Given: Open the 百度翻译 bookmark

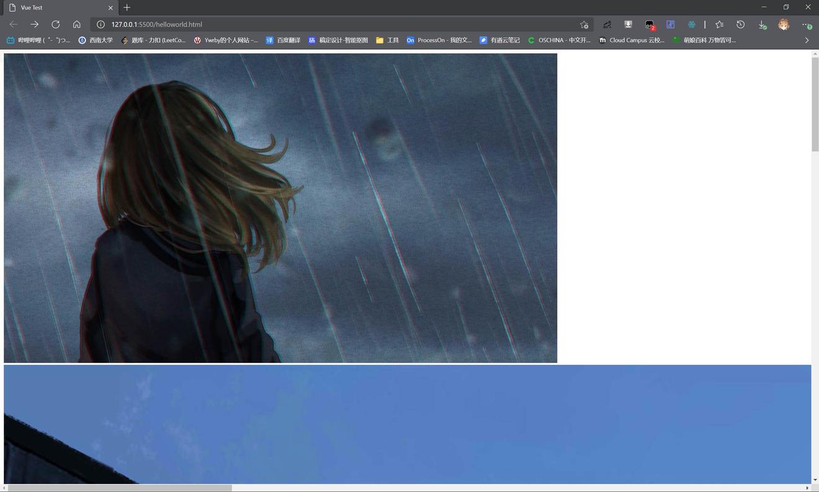Looking at the screenshot, I should pos(283,40).
